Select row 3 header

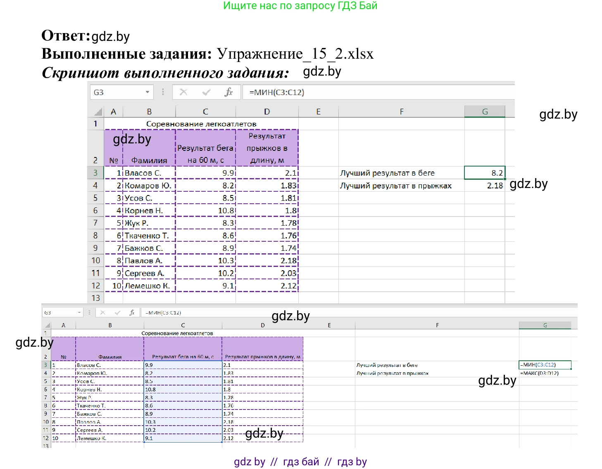point(95,173)
